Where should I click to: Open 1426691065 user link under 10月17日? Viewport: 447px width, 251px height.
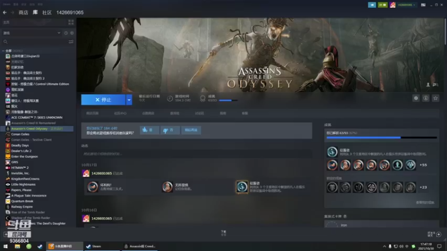click(x=102, y=173)
